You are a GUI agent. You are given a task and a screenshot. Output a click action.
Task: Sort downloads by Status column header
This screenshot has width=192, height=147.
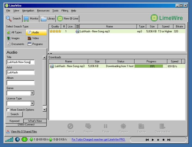tap(120, 62)
